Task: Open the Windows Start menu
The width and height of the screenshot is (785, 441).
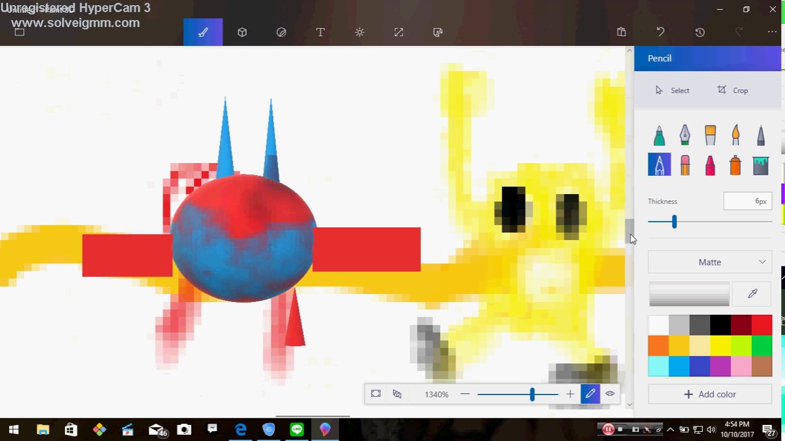Action: [x=14, y=429]
